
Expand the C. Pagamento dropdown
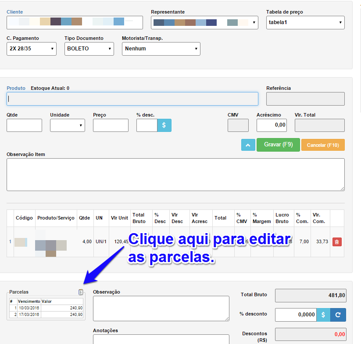point(32,49)
